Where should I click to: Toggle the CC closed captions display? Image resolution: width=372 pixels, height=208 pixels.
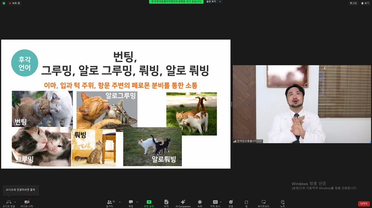pyautogui.click(x=215, y=202)
